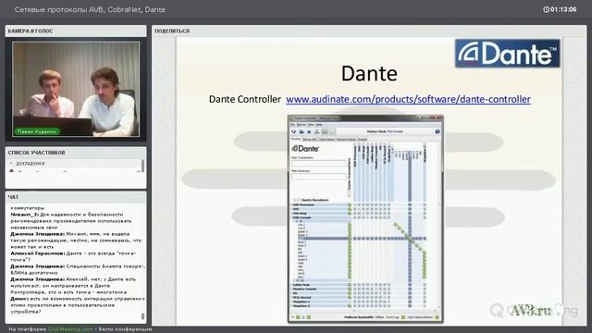Click the primary network P status indicator
The image size is (592, 333).
298,317
